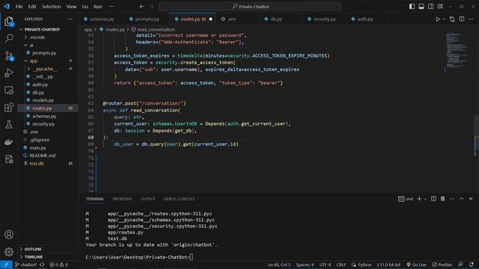Open README.md in the explorer

click(43, 155)
